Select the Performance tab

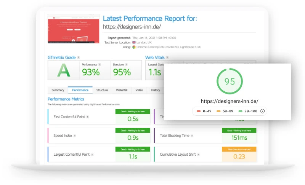(80, 90)
